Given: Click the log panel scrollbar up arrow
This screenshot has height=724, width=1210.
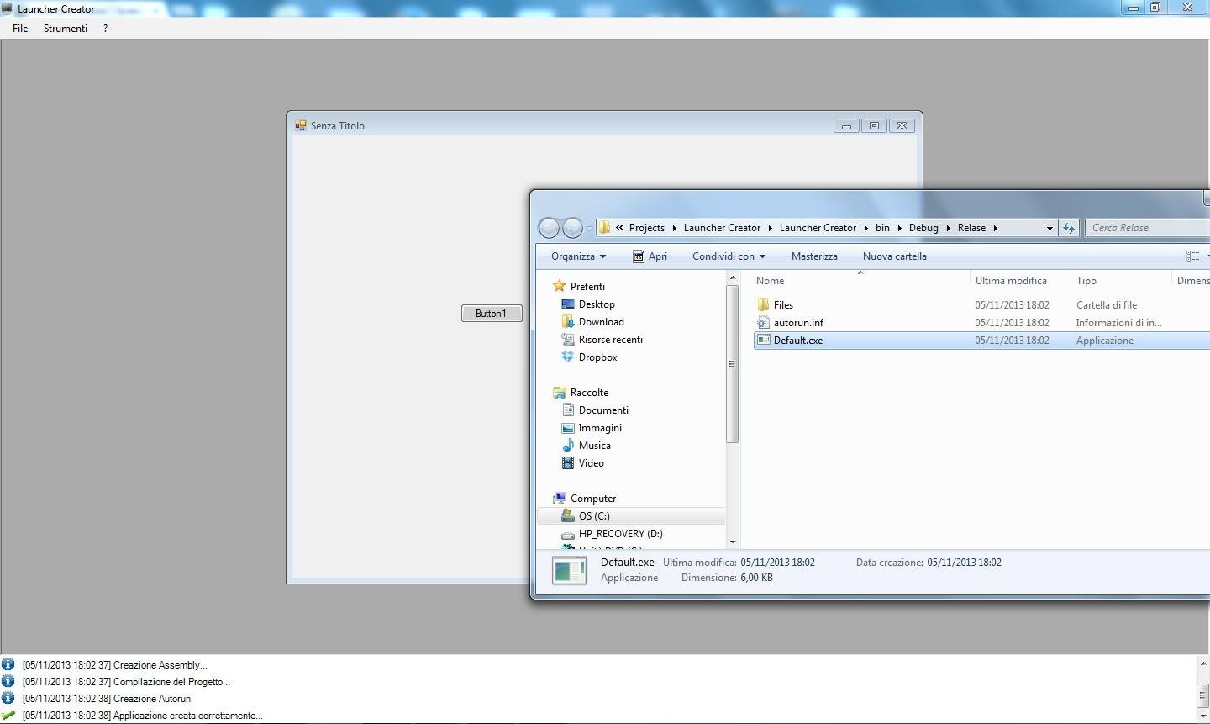Looking at the screenshot, I should pos(1202,664).
